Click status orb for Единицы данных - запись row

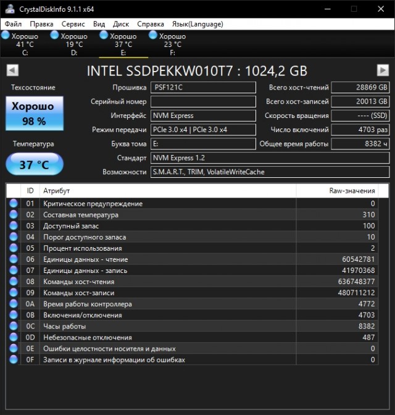[14, 270]
